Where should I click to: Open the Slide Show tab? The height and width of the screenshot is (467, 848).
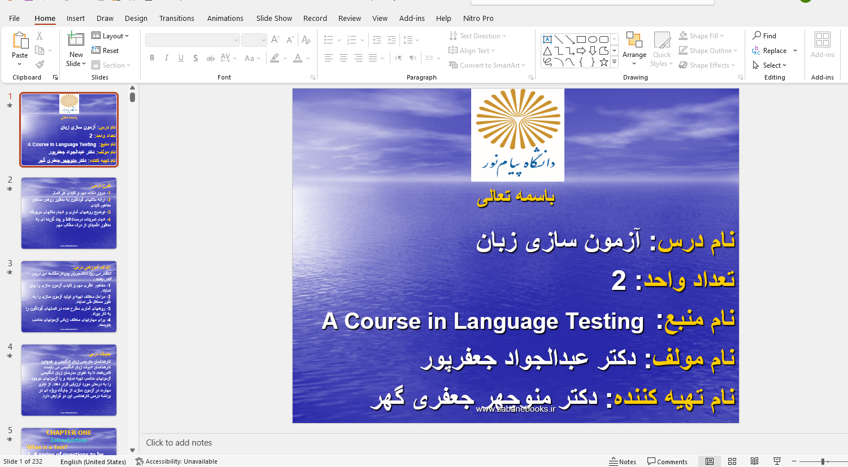pyautogui.click(x=274, y=18)
